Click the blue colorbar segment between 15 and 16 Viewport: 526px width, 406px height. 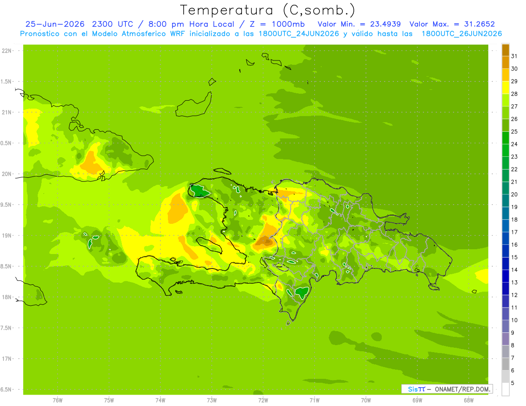click(505, 251)
